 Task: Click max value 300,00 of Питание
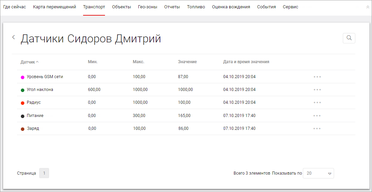(x=139, y=115)
